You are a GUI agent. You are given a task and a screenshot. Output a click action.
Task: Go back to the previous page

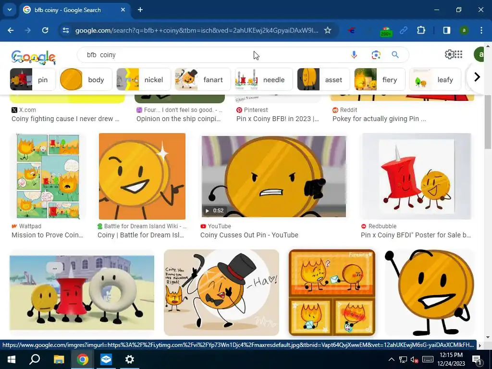pyautogui.click(x=11, y=30)
